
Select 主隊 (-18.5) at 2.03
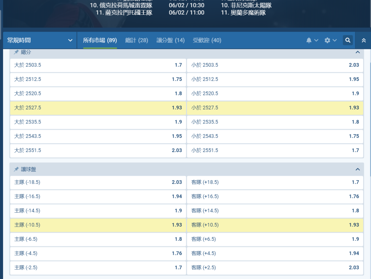point(98,182)
